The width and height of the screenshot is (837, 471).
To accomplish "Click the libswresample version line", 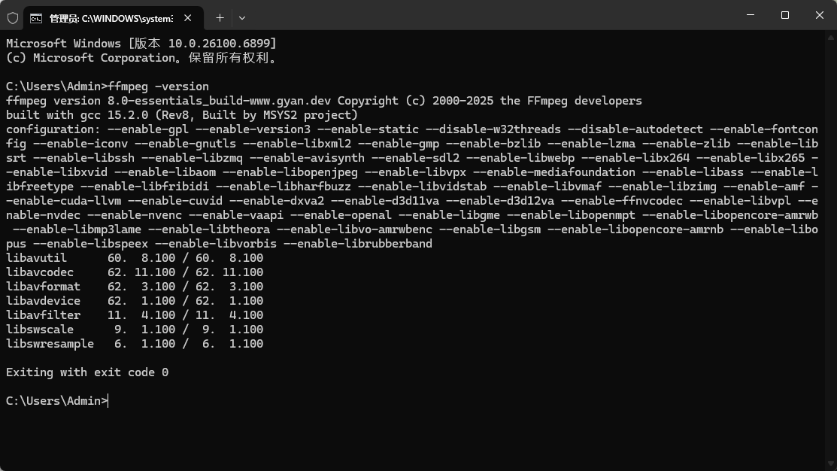I will pos(135,344).
